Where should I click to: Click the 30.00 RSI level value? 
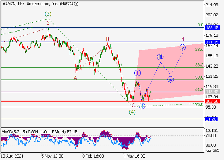(211, 145)
